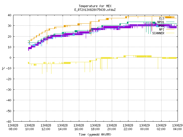This screenshot has height=137, width=183.
Task: Click the orange NPI legend line sample
Action: pyautogui.click(x=170, y=29)
